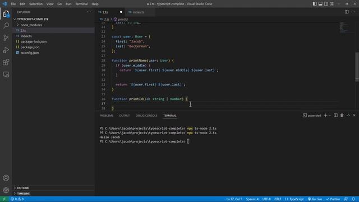Toggle the secondary side bar layout icon
Screen dimensions: 359x202
tap(326, 4)
